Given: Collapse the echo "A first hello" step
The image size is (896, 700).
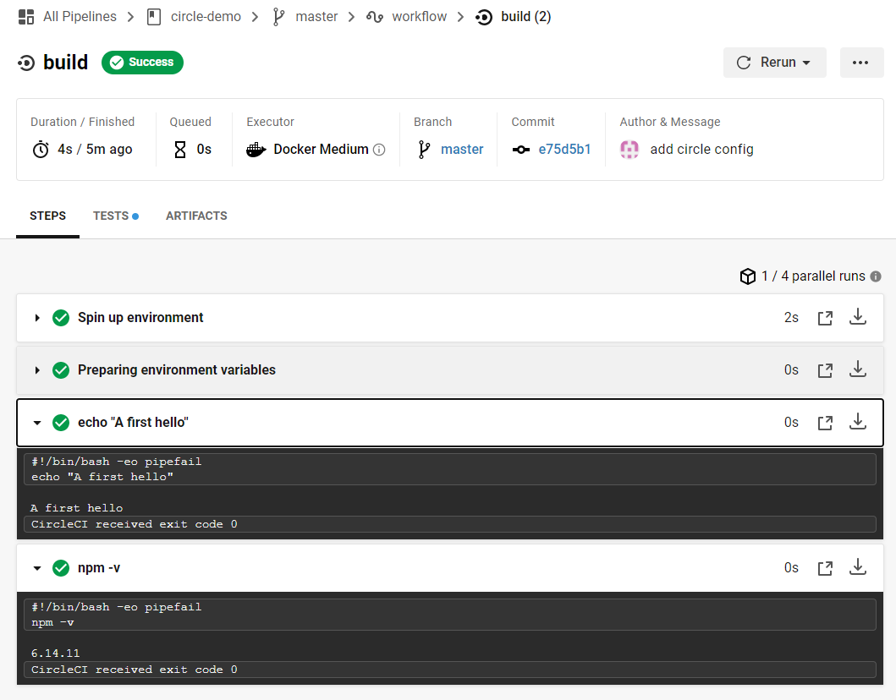Looking at the screenshot, I should point(36,422).
